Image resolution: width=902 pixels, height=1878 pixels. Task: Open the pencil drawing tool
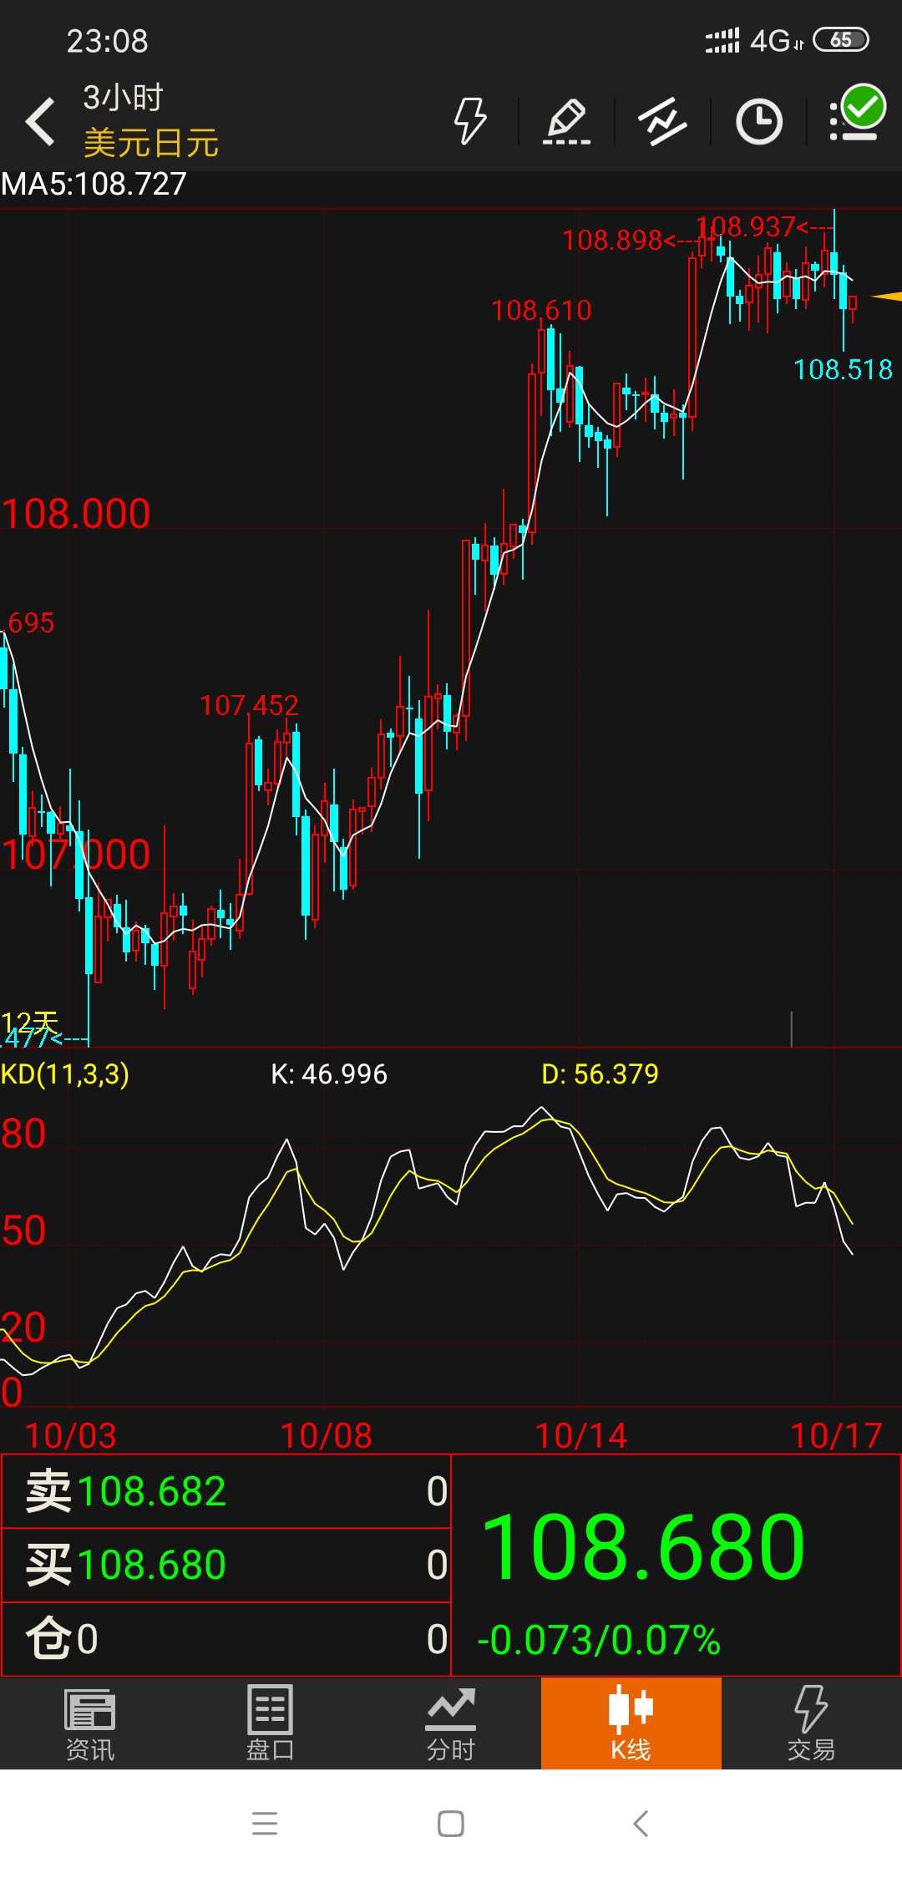(x=567, y=121)
